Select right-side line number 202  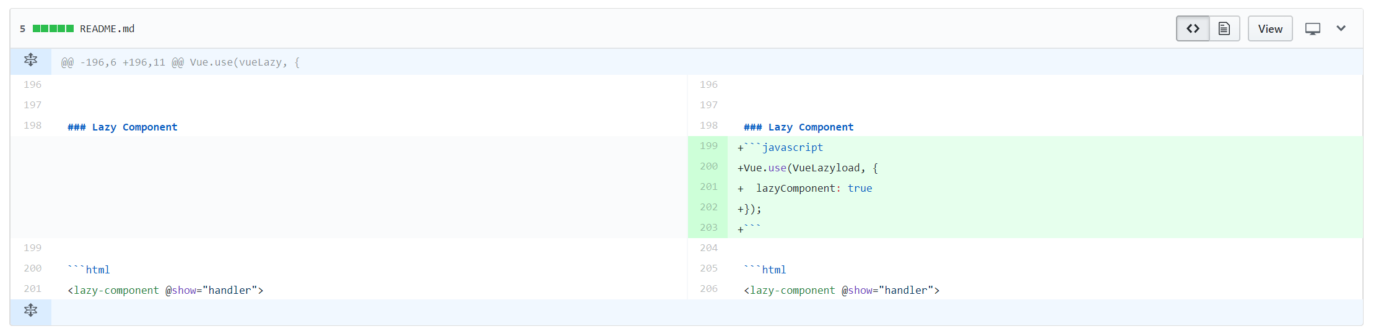click(708, 207)
